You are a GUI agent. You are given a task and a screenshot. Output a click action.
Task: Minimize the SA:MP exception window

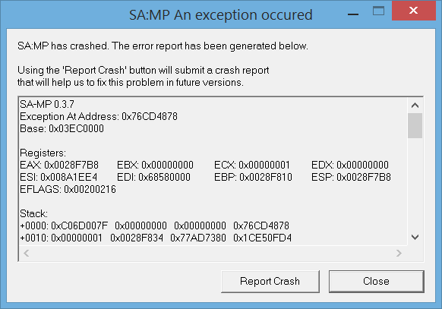(x=353, y=14)
